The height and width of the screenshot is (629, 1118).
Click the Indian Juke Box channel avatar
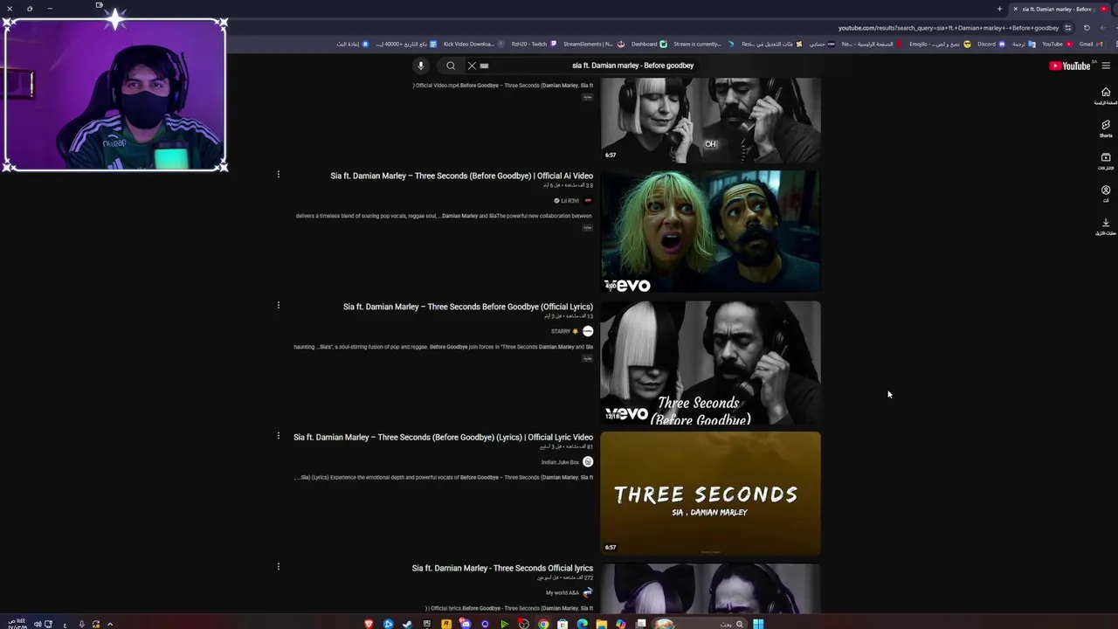pos(588,462)
